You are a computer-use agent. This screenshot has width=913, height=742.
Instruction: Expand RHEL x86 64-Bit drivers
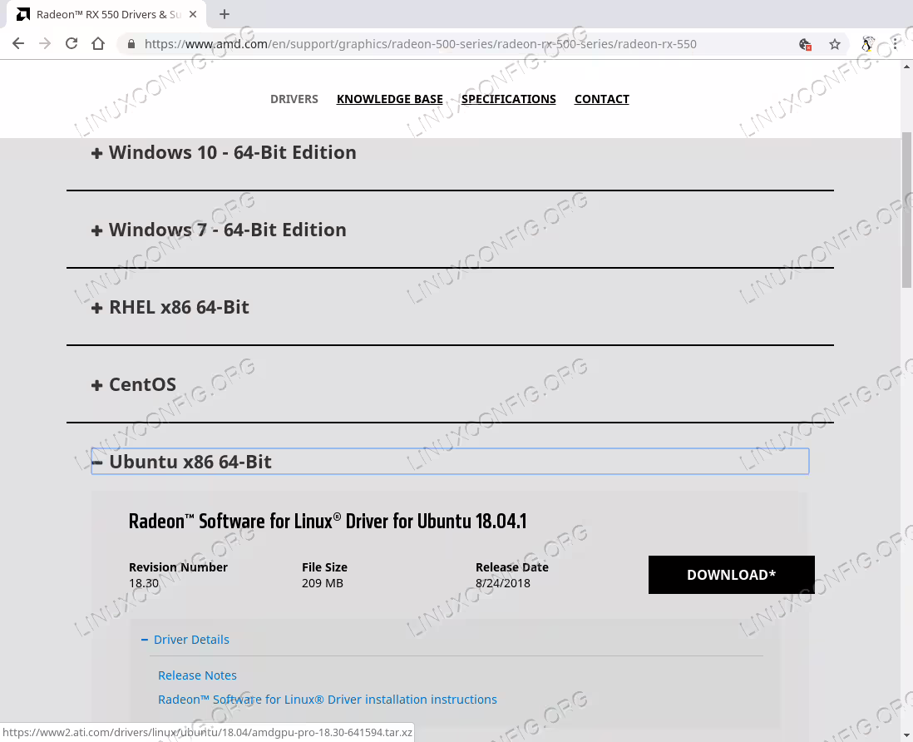pyautogui.click(x=170, y=308)
